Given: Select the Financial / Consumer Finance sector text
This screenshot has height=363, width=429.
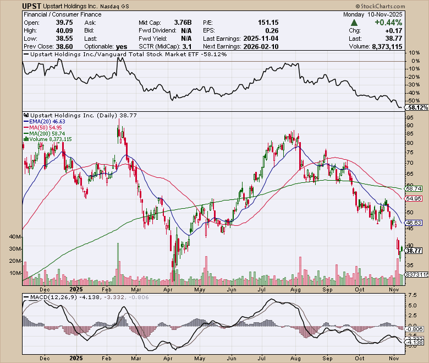Looking at the screenshot, I should click(62, 14).
